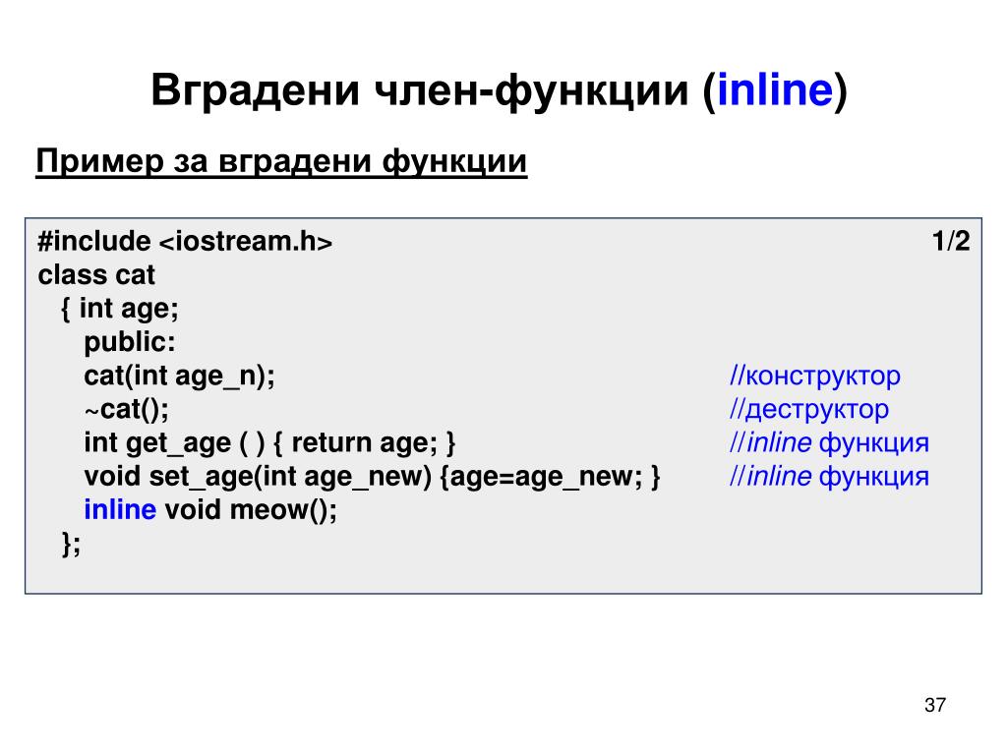Click the code line '{ int age;'
Screen dimensions: 1007x755
119,309
